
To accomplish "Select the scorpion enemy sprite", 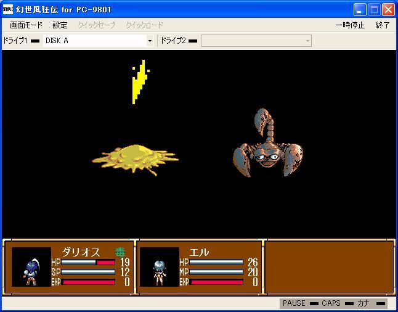I will tap(268, 142).
